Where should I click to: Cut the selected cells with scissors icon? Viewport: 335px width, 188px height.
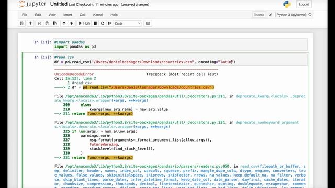(39, 23)
